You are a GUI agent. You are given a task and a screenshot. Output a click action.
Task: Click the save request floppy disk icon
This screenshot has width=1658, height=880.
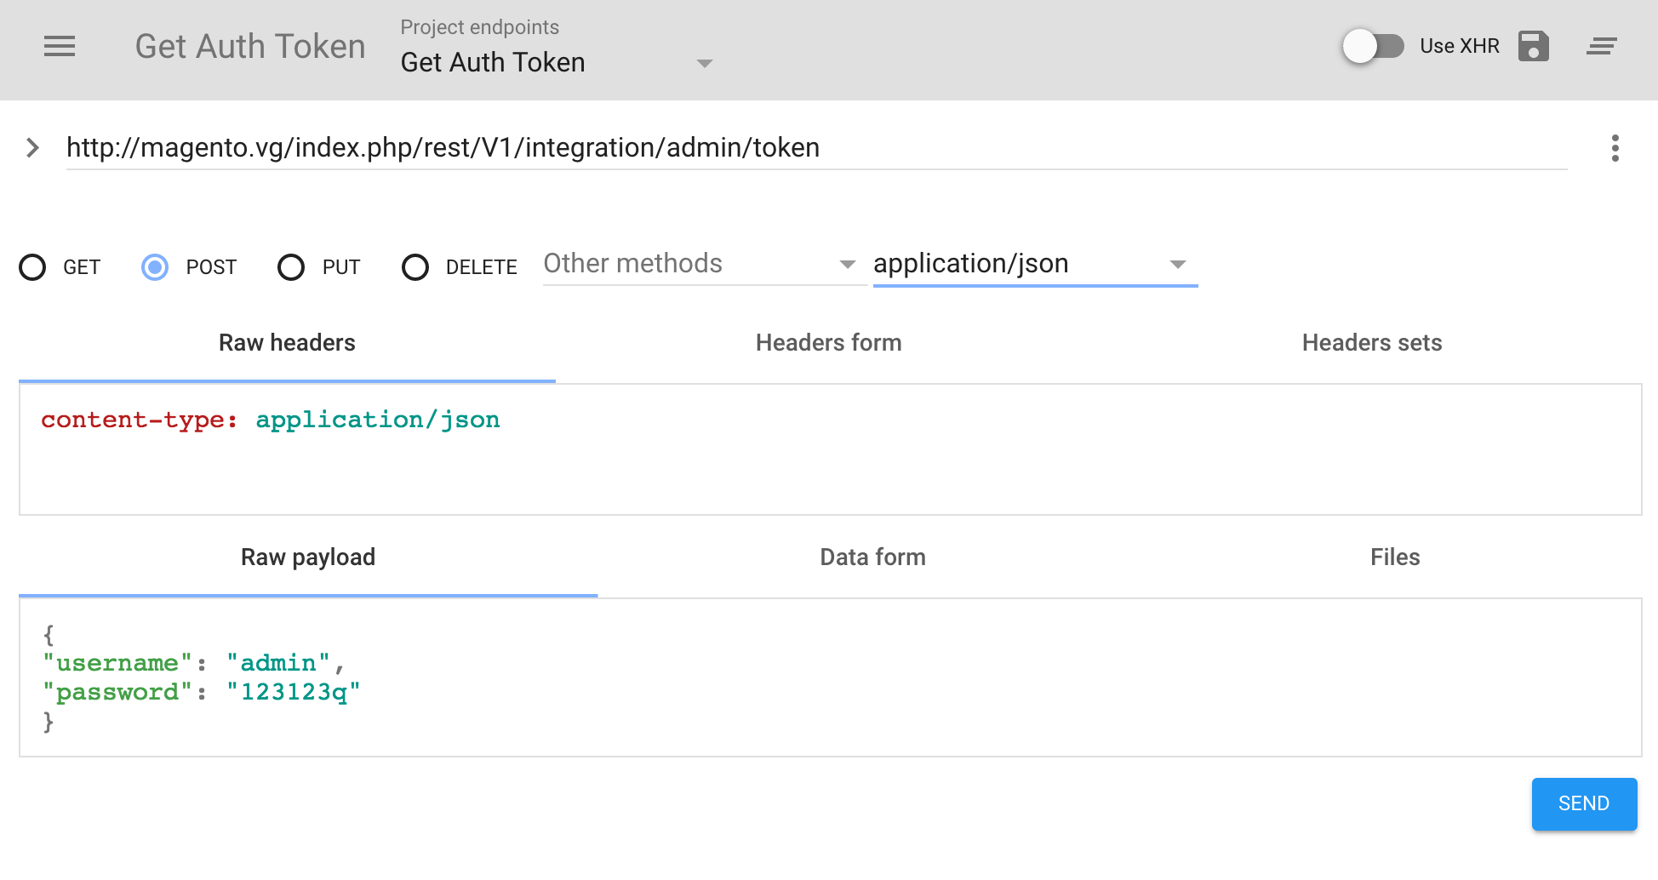1533,47
